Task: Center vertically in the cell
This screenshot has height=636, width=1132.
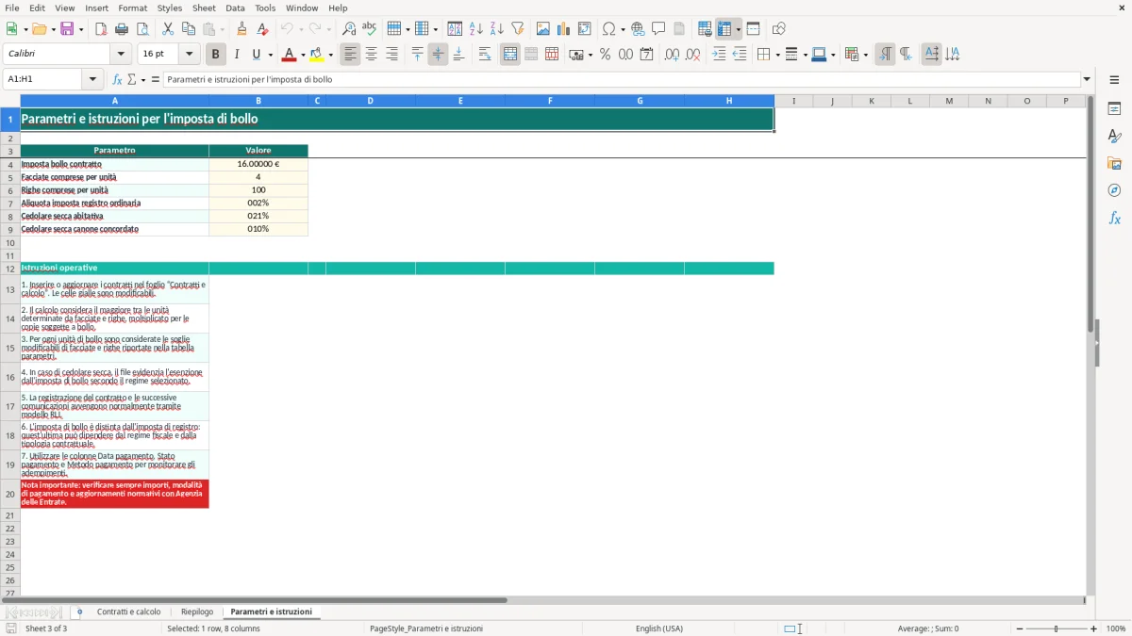Action: (438, 55)
